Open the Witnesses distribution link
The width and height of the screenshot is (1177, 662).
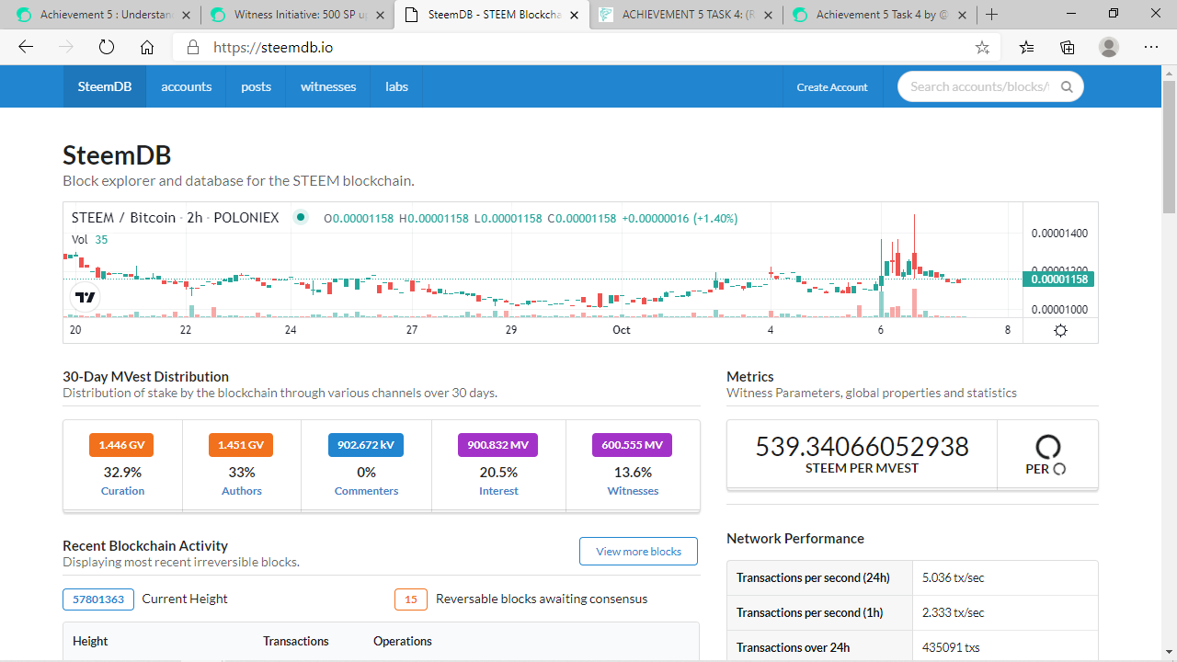[633, 491]
